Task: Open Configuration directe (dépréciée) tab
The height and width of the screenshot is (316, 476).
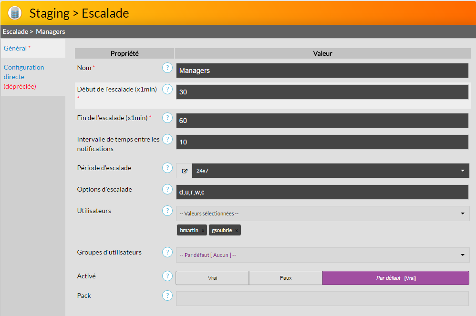Action: [24, 76]
